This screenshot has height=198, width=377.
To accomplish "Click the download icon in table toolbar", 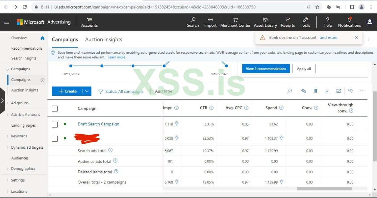I will coord(327,91).
